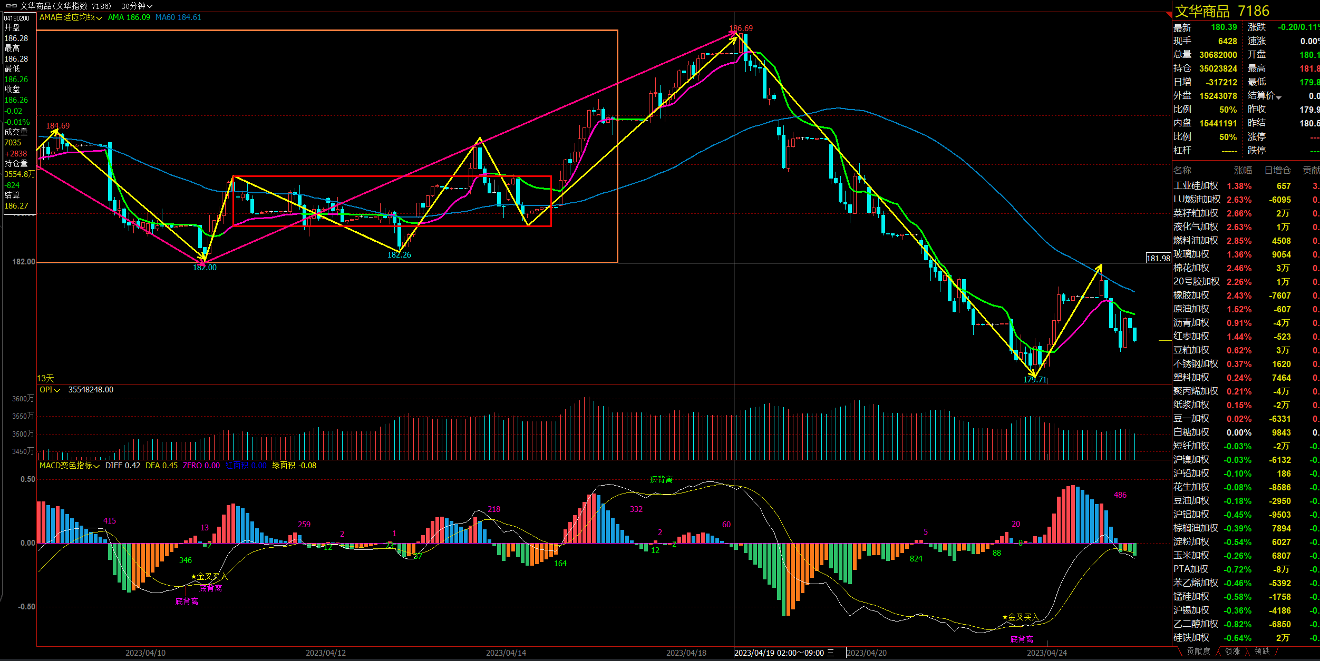Click the chain link icon beside 文华商品

[x=11, y=6]
